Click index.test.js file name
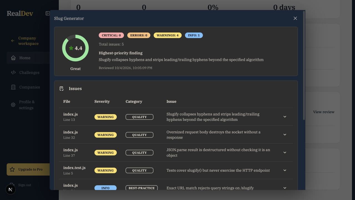This screenshot has height=200, width=355. coord(74,168)
